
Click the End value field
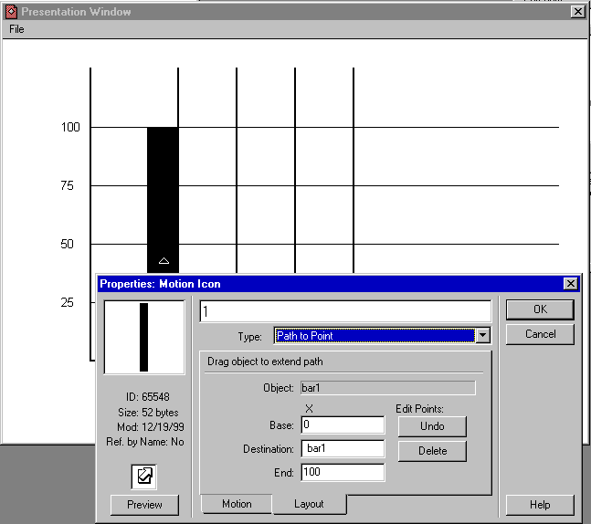[343, 472]
